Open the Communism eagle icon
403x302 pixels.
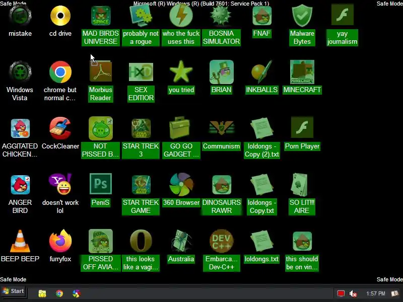(221, 128)
